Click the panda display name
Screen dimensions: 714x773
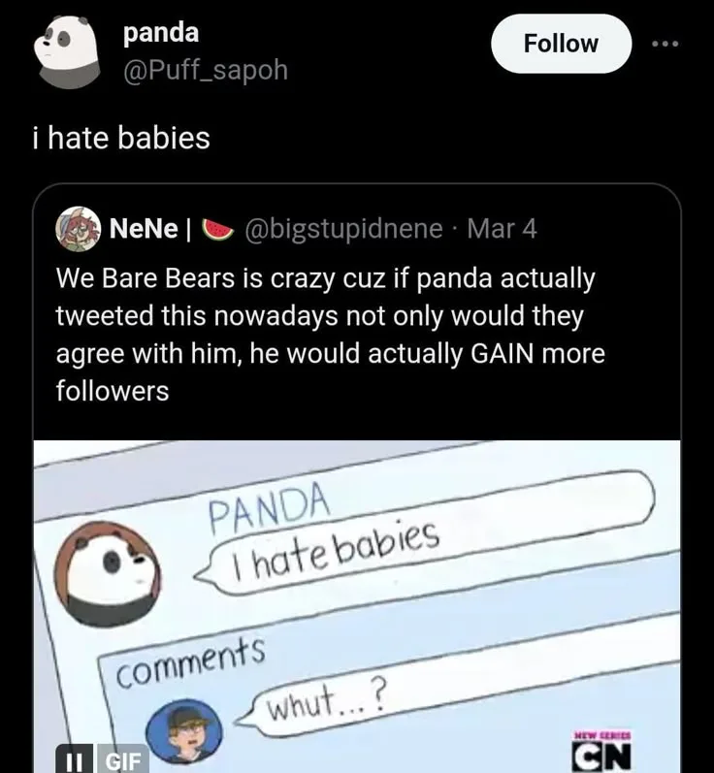[160, 32]
